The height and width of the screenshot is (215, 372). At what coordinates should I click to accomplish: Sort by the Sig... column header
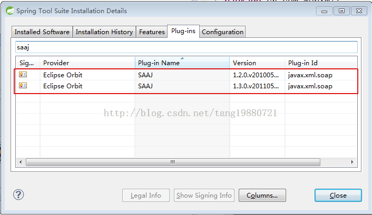(28, 63)
